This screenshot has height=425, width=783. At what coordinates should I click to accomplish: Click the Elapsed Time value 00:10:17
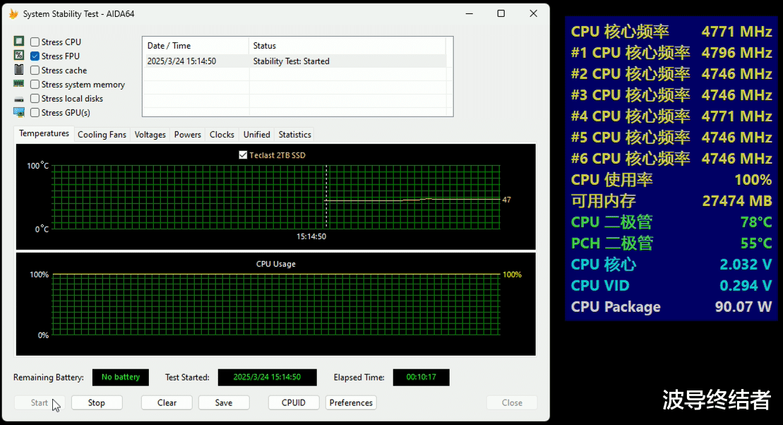click(x=421, y=377)
